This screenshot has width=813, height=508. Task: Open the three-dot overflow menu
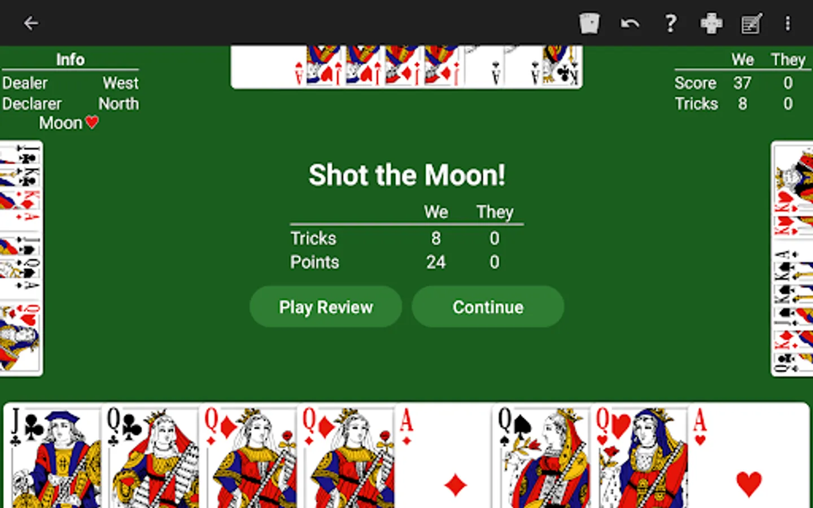tap(788, 23)
